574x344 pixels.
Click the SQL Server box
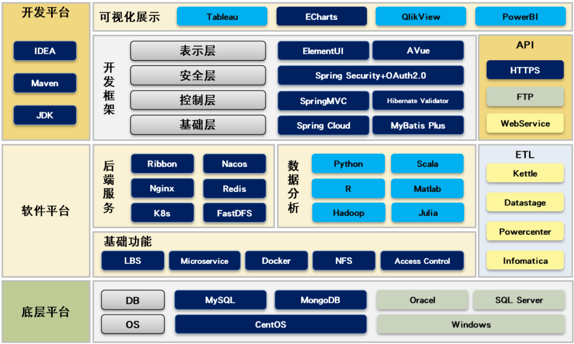pos(519,300)
